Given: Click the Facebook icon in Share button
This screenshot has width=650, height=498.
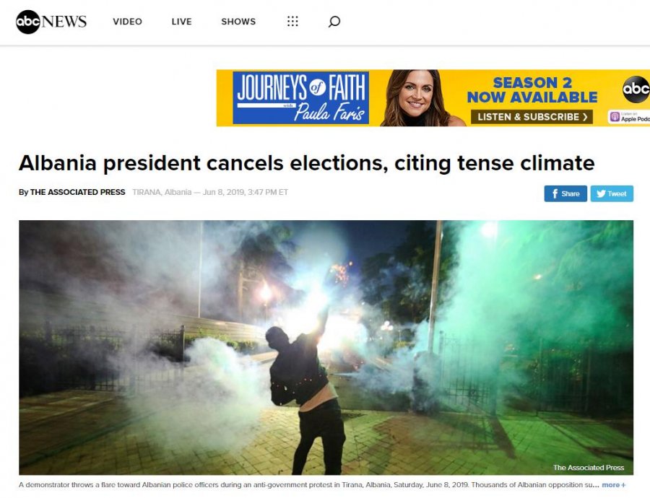Looking at the screenshot, I should [x=555, y=193].
